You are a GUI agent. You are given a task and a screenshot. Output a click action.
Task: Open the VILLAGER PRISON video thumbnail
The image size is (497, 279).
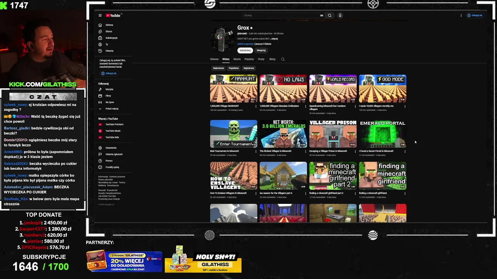coord(333,134)
